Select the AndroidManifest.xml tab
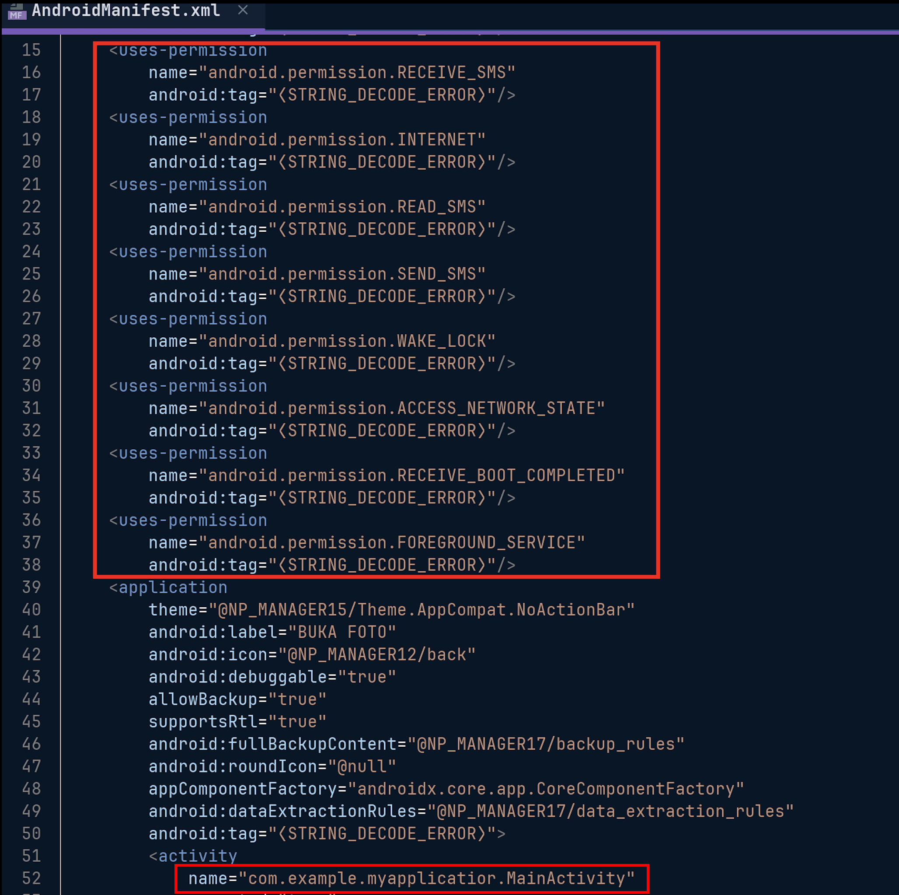Image resolution: width=899 pixels, height=895 pixels. [125, 11]
